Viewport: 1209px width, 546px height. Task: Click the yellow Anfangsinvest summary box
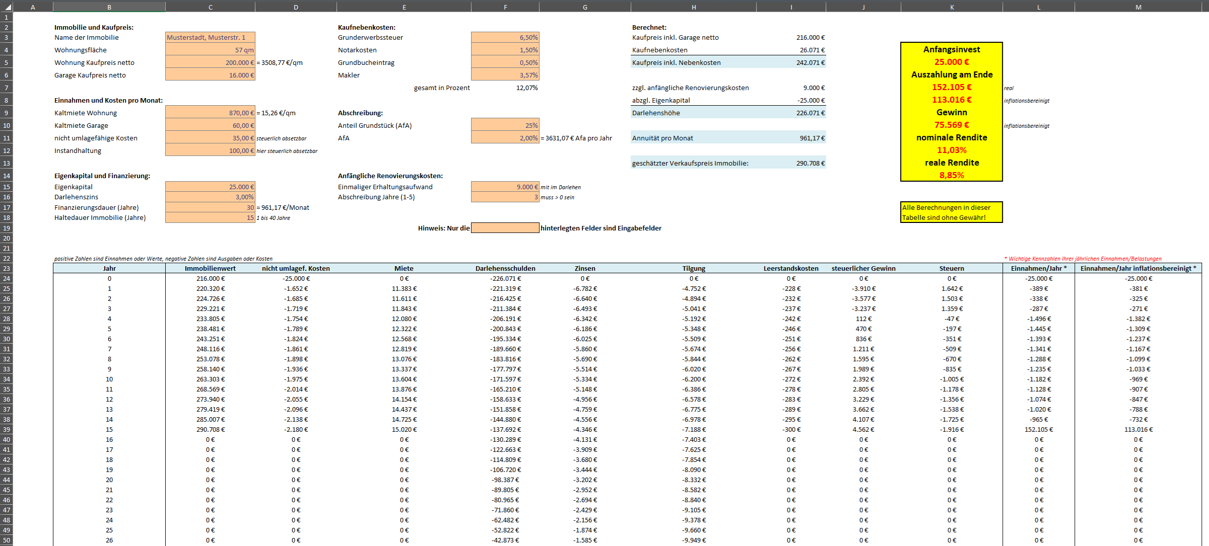(x=951, y=112)
